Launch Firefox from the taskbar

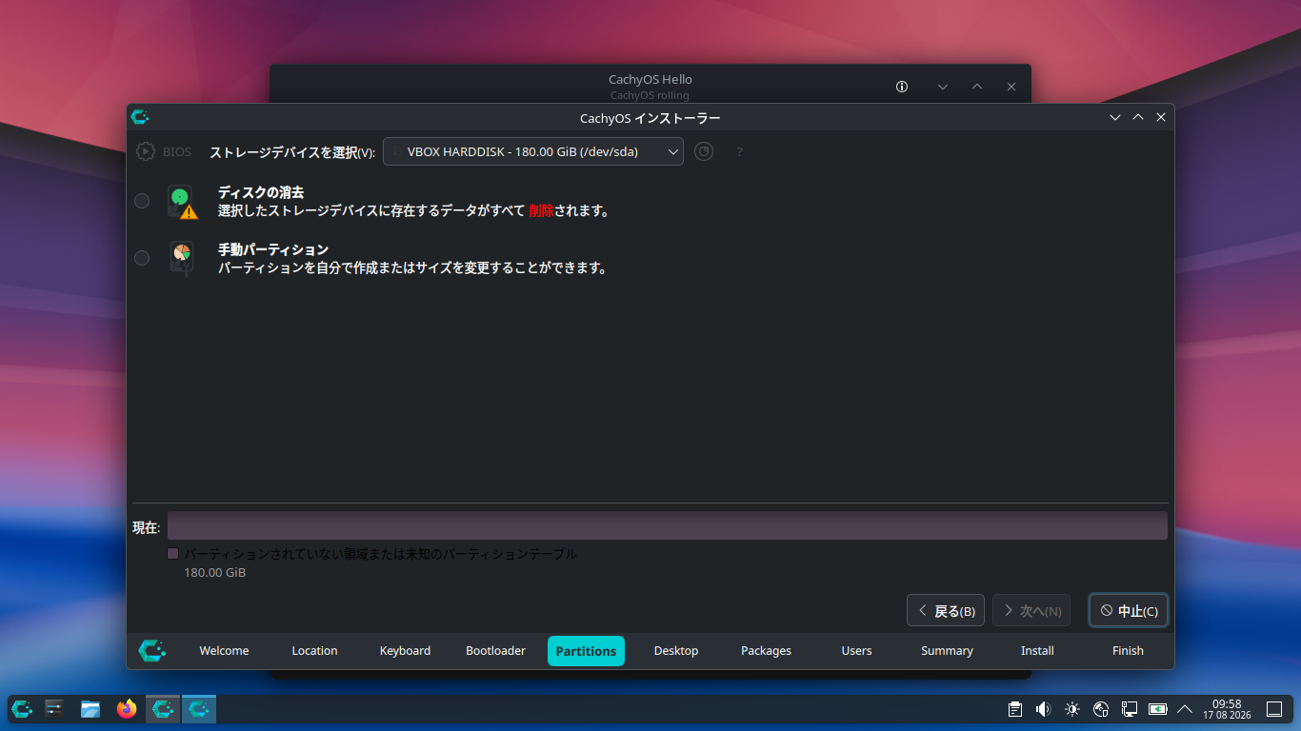click(127, 708)
